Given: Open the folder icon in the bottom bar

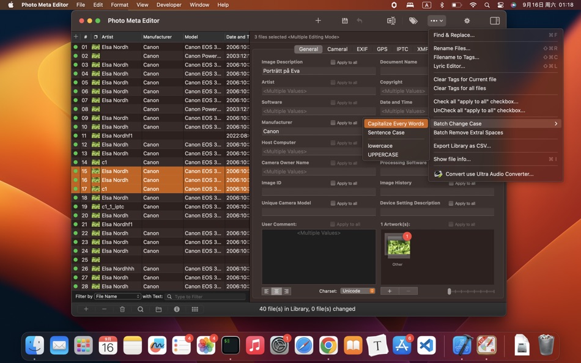Looking at the screenshot, I should point(158,309).
